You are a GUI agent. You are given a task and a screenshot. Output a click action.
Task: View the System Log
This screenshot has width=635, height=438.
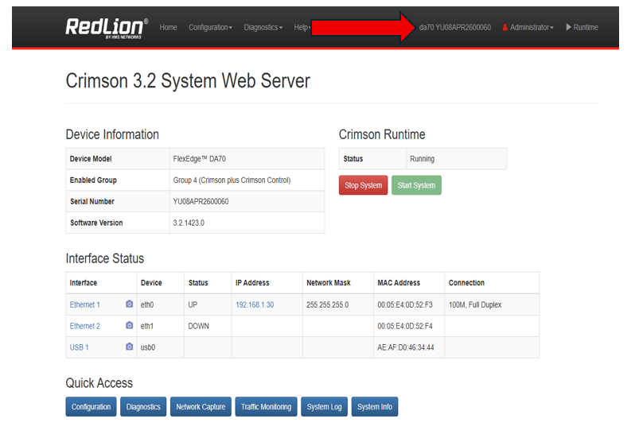324,406
